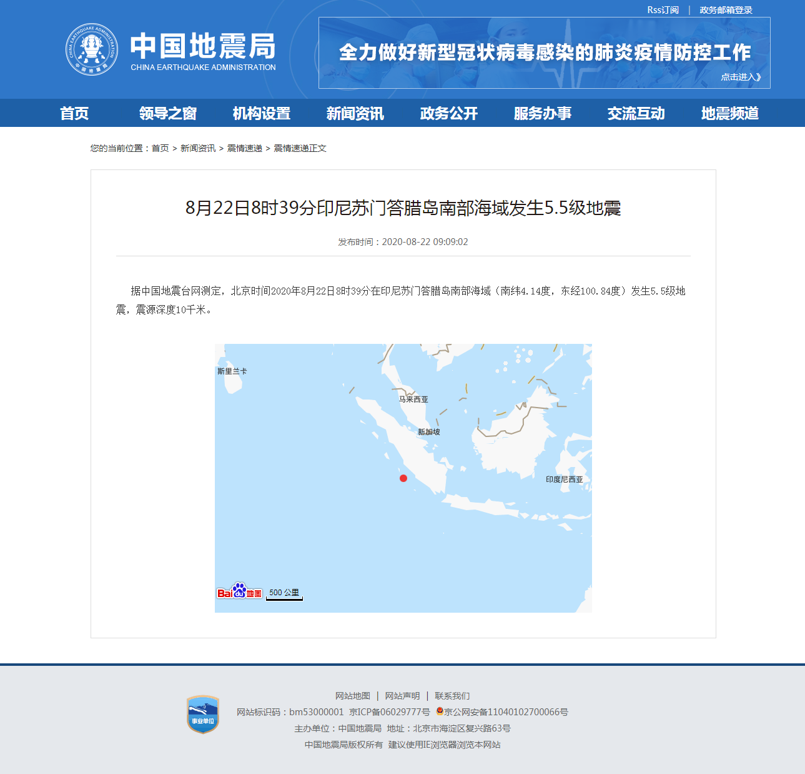Click the 中国地震局版权所有 footer text
The width and height of the screenshot is (805, 774).
coord(344,745)
